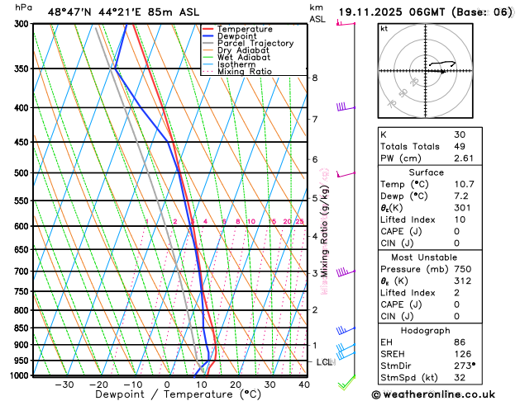Click the EH value 86
The height and width of the screenshot is (401, 520).
point(460,342)
